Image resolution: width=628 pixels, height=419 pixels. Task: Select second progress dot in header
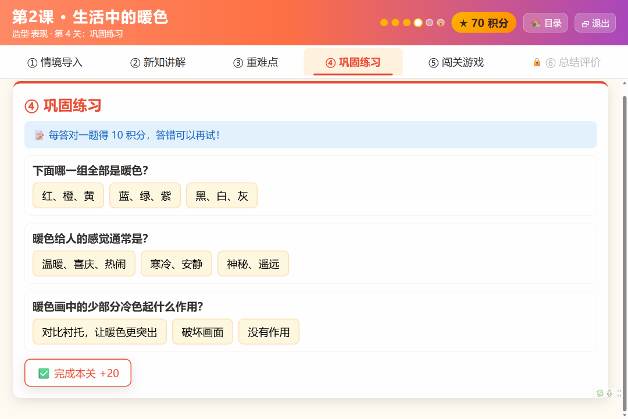(395, 23)
